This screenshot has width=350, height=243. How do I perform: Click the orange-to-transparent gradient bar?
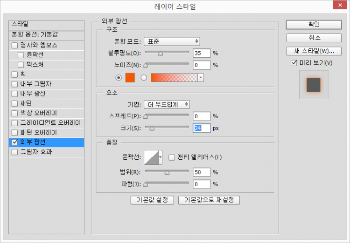[174, 78]
